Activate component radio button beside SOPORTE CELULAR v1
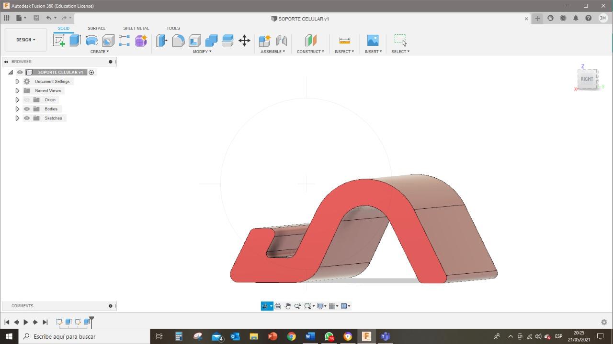 [91, 72]
